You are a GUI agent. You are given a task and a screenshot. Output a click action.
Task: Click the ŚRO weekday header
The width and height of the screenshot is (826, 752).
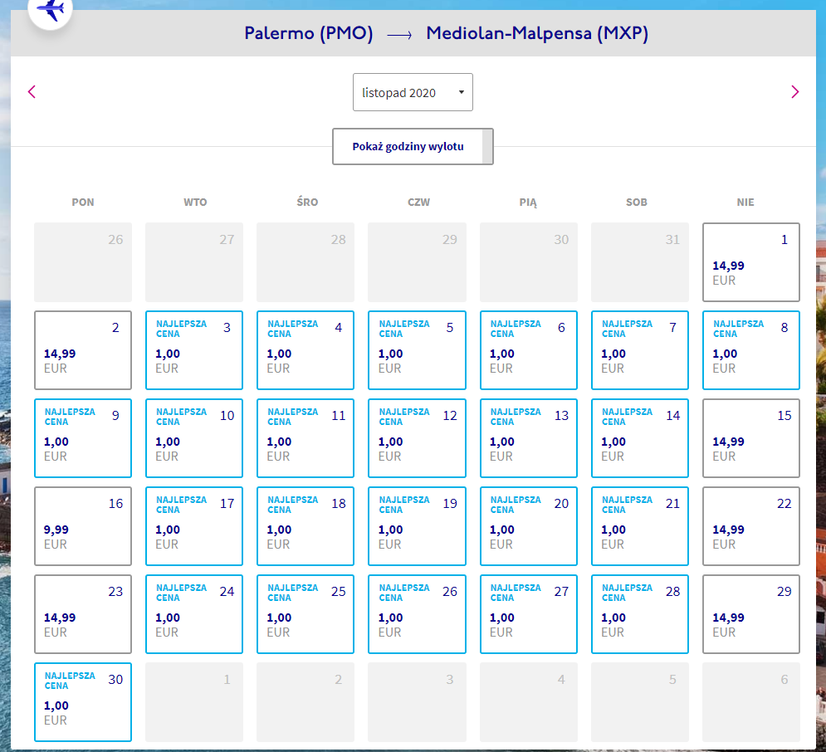pos(307,202)
